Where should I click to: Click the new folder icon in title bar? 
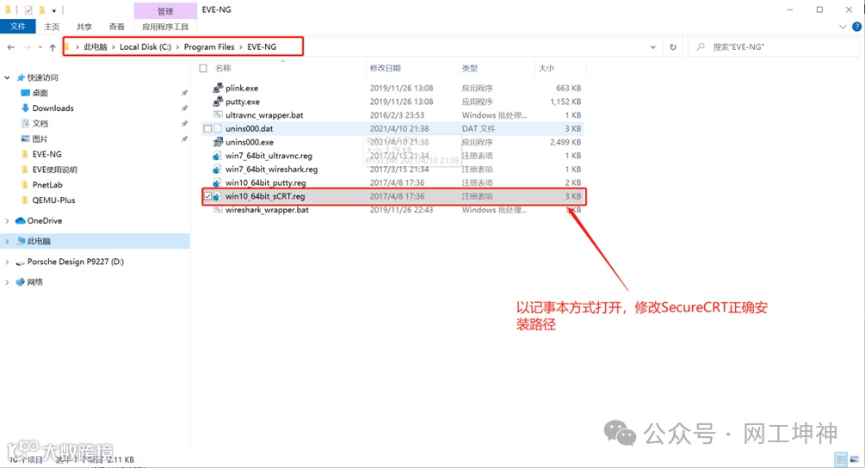tap(42, 10)
